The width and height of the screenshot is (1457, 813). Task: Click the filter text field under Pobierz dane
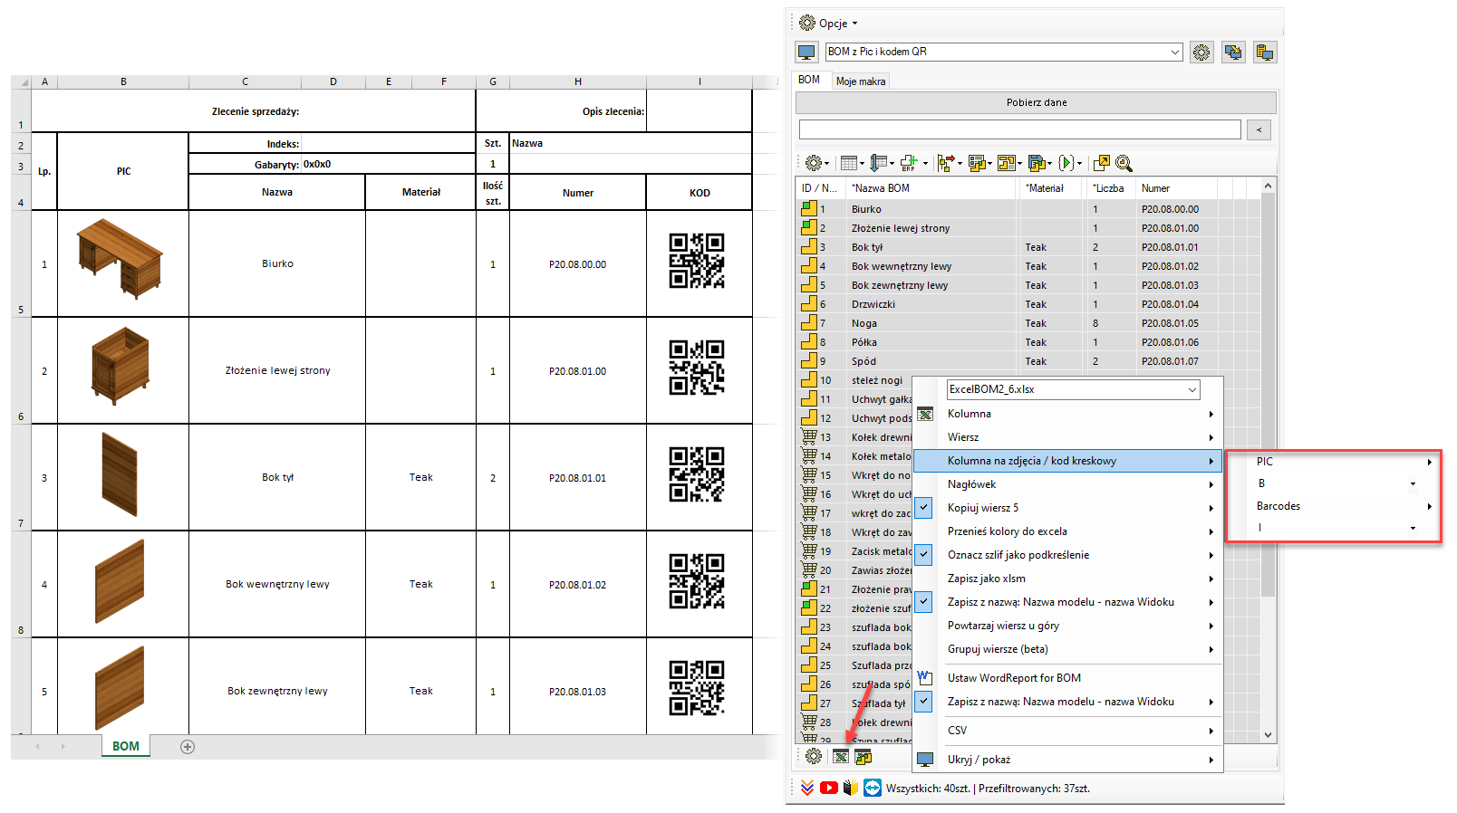pos(1019,129)
